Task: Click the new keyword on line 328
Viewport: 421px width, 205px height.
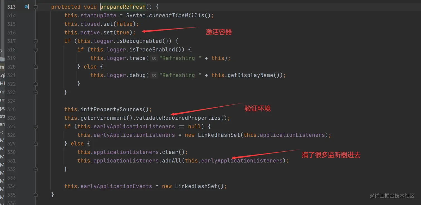Action: point(190,135)
